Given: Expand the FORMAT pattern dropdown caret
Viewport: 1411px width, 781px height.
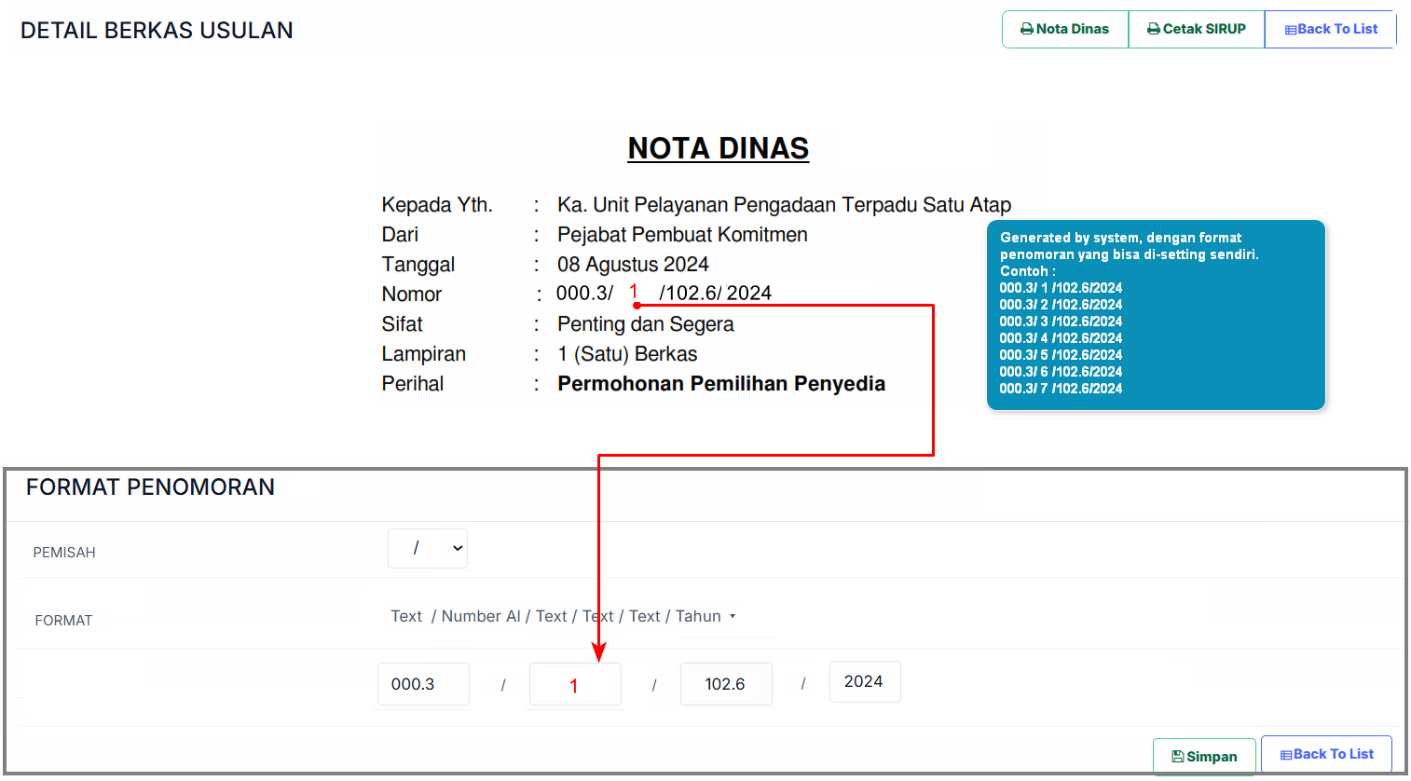Looking at the screenshot, I should (733, 616).
